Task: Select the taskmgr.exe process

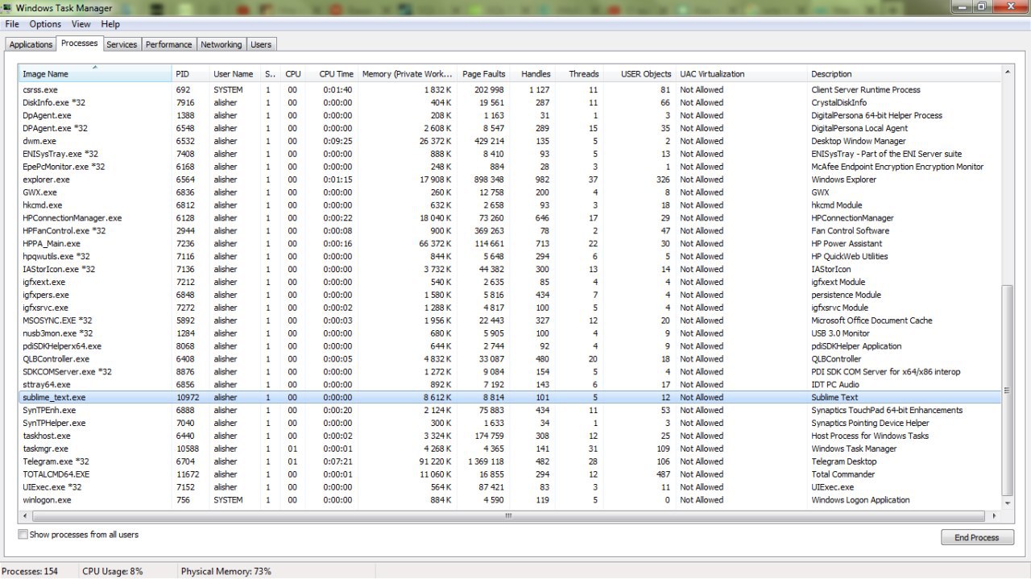Action: click(510, 449)
